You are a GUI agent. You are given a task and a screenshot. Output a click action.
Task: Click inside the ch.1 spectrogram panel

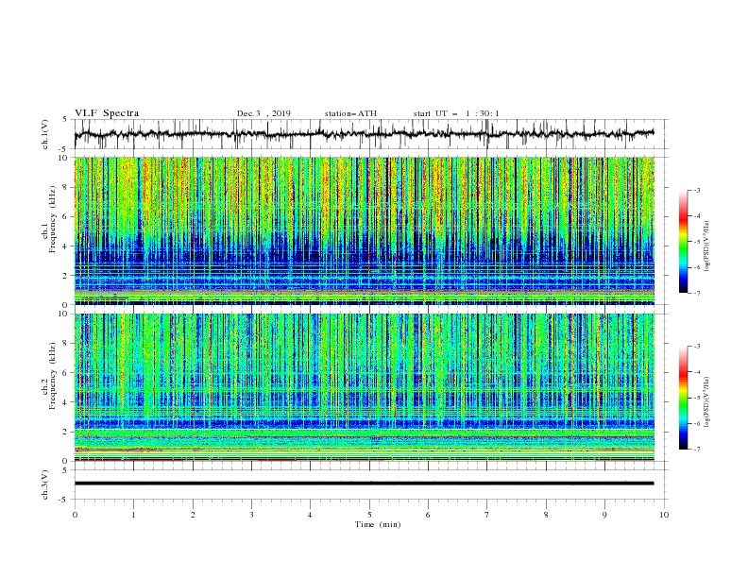pos(365,230)
